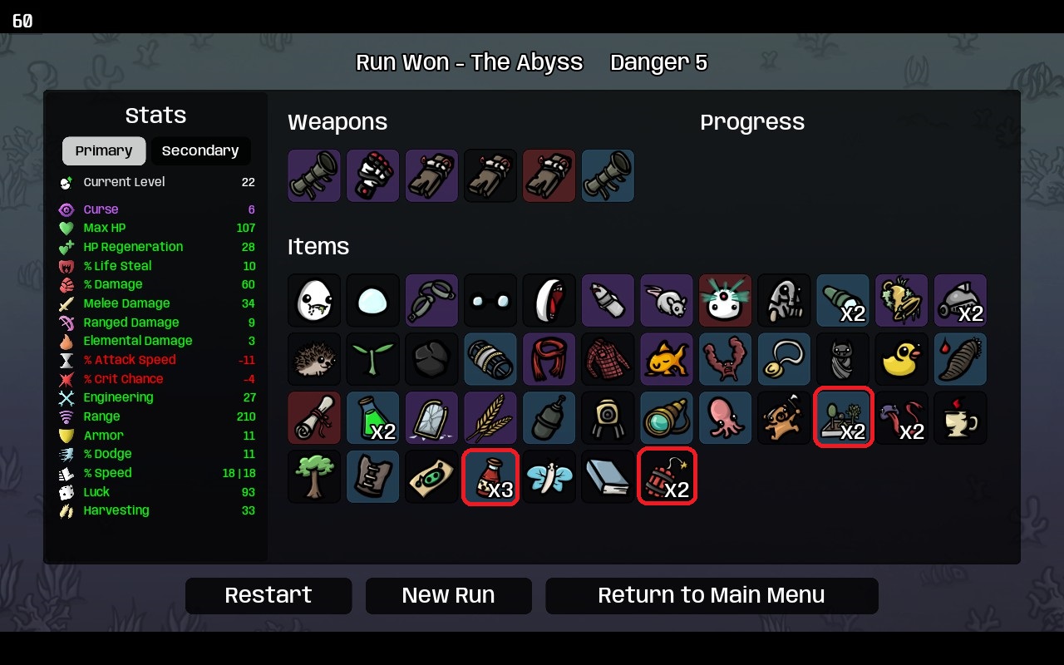This screenshot has height=665, width=1064.
Task: Select the blue butterfly item
Action: pyautogui.click(x=549, y=477)
